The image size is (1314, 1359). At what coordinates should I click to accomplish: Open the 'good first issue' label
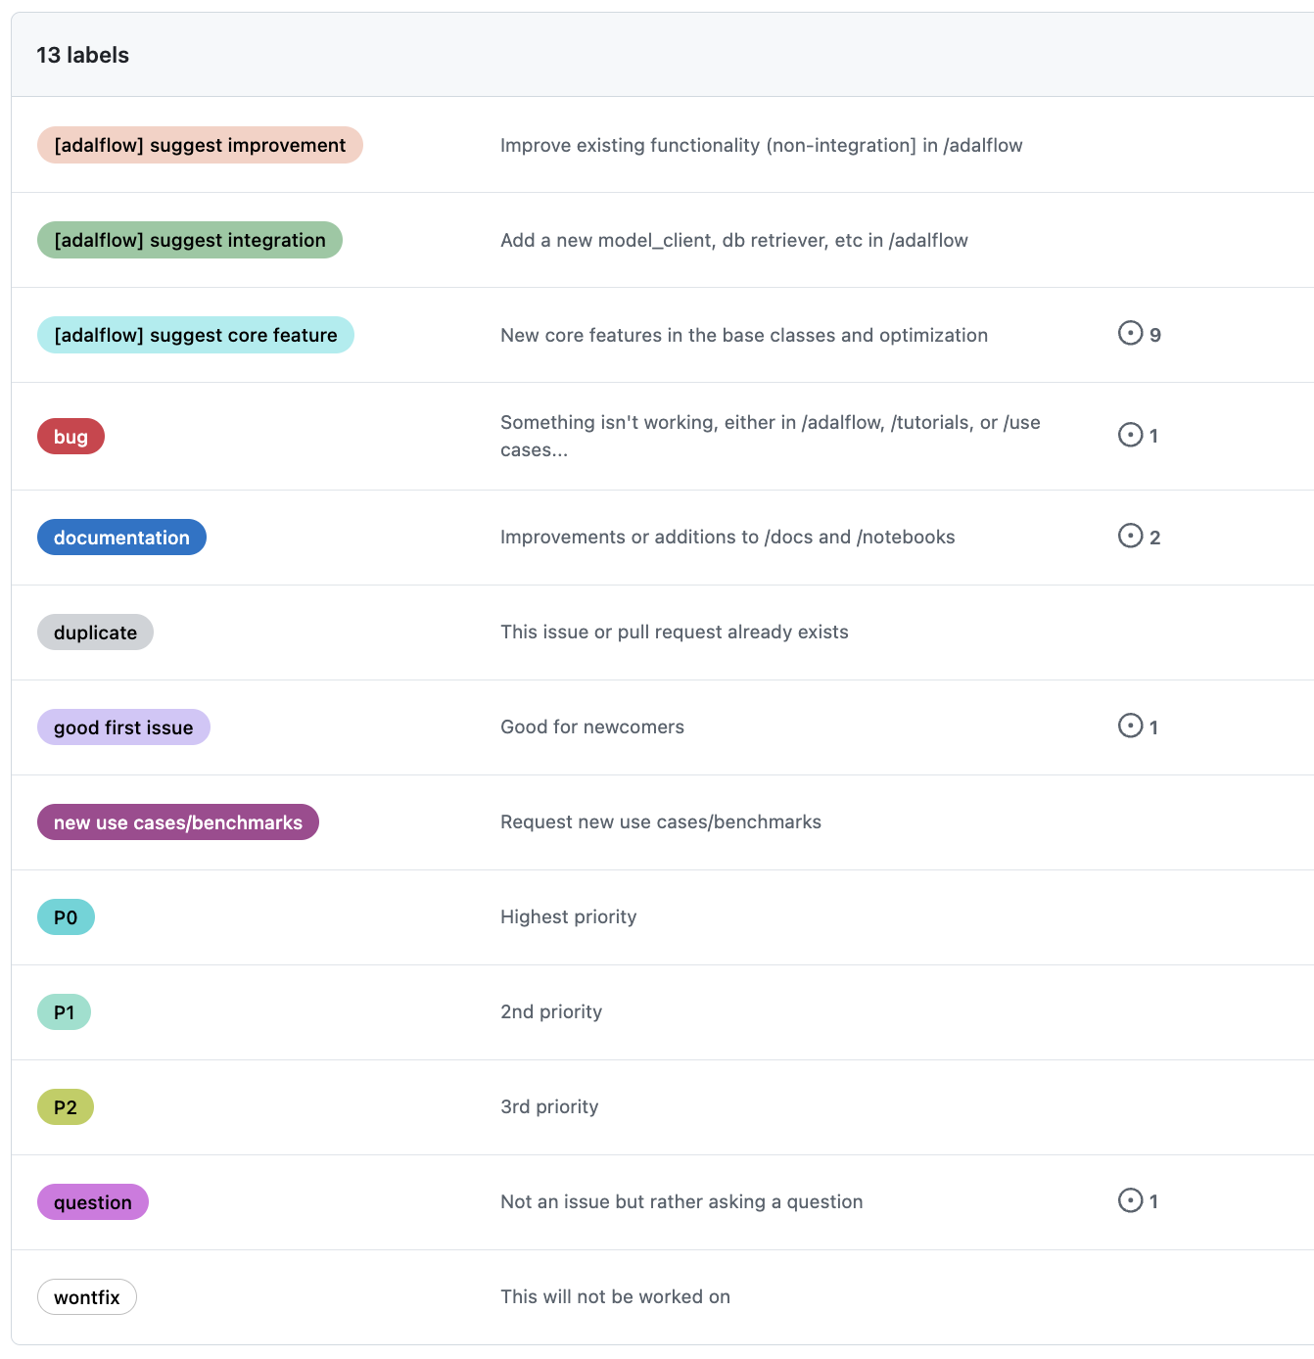tap(123, 727)
